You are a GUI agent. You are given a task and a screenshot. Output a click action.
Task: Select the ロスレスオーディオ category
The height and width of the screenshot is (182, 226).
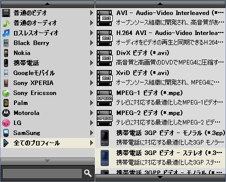point(48,33)
